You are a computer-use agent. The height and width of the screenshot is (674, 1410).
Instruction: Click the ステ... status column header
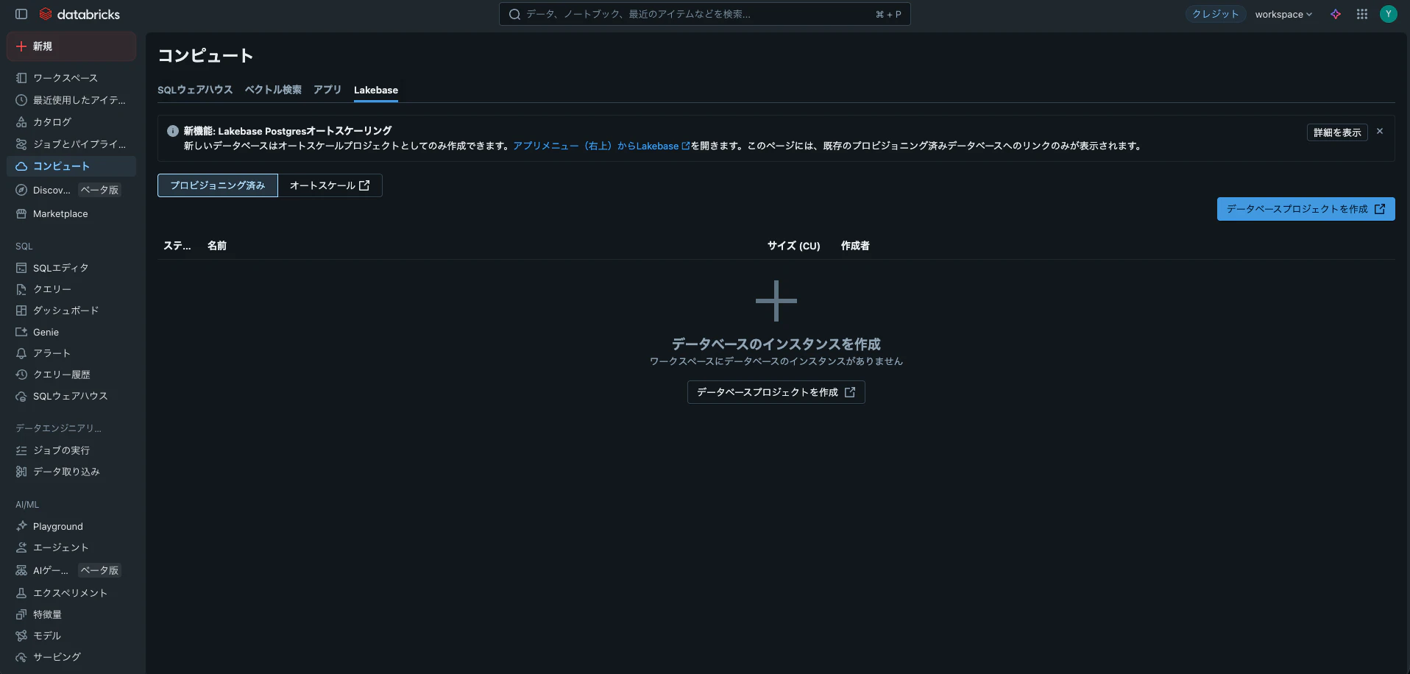(177, 246)
